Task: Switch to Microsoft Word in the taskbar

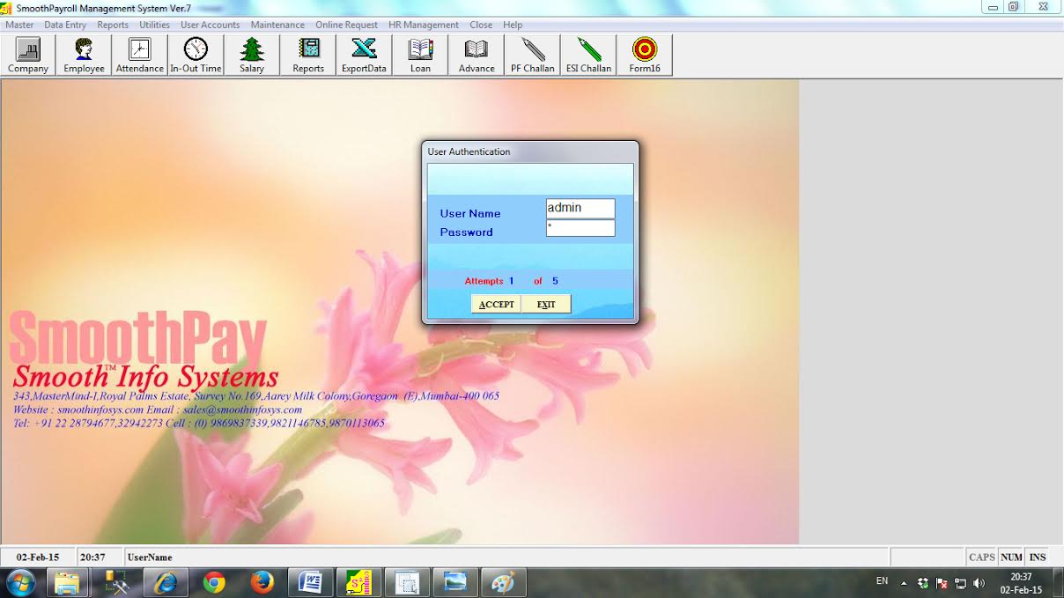Action: click(310, 582)
